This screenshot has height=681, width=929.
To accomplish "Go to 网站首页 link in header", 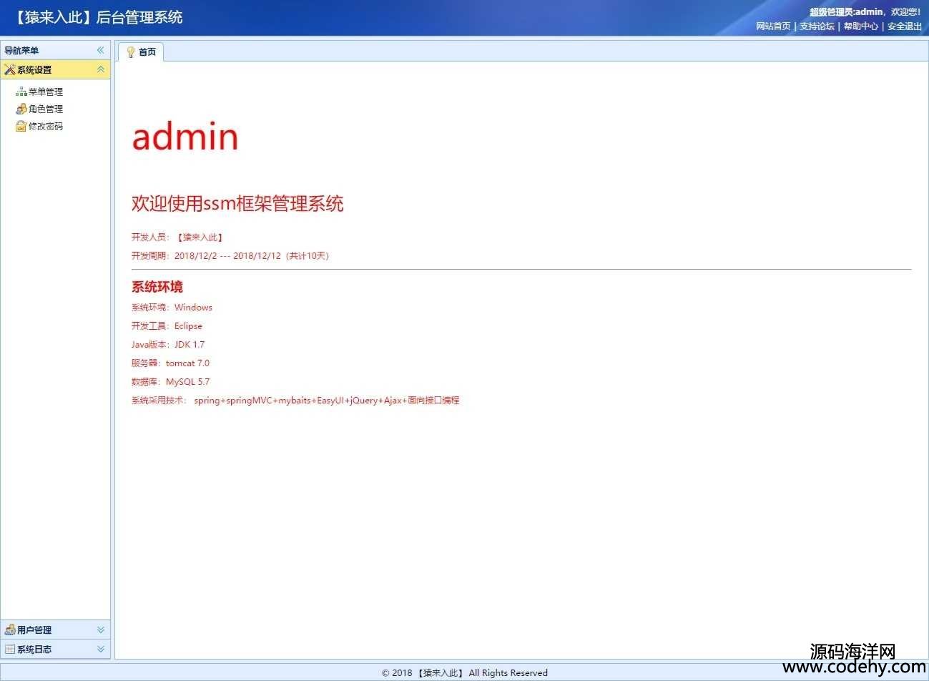I will tap(773, 26).
